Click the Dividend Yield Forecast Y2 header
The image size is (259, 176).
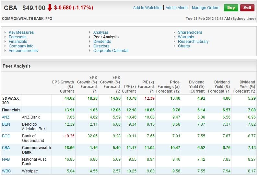pyautogui.click(x=244, y=87)
